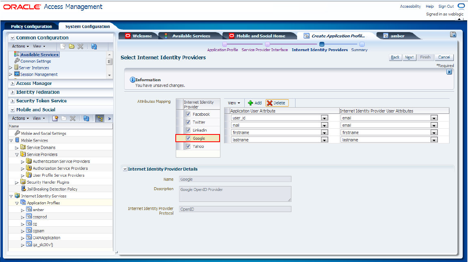This screenshot has height=262, width=468.
Task: Click the Next button
Action: pyautogui.click(x=409, y=57)
